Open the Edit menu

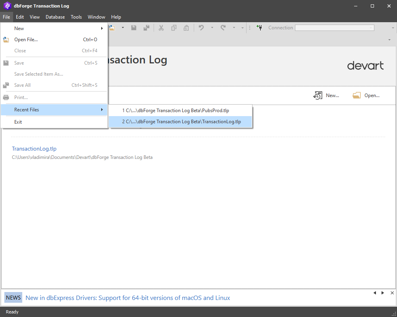point(20,17)
